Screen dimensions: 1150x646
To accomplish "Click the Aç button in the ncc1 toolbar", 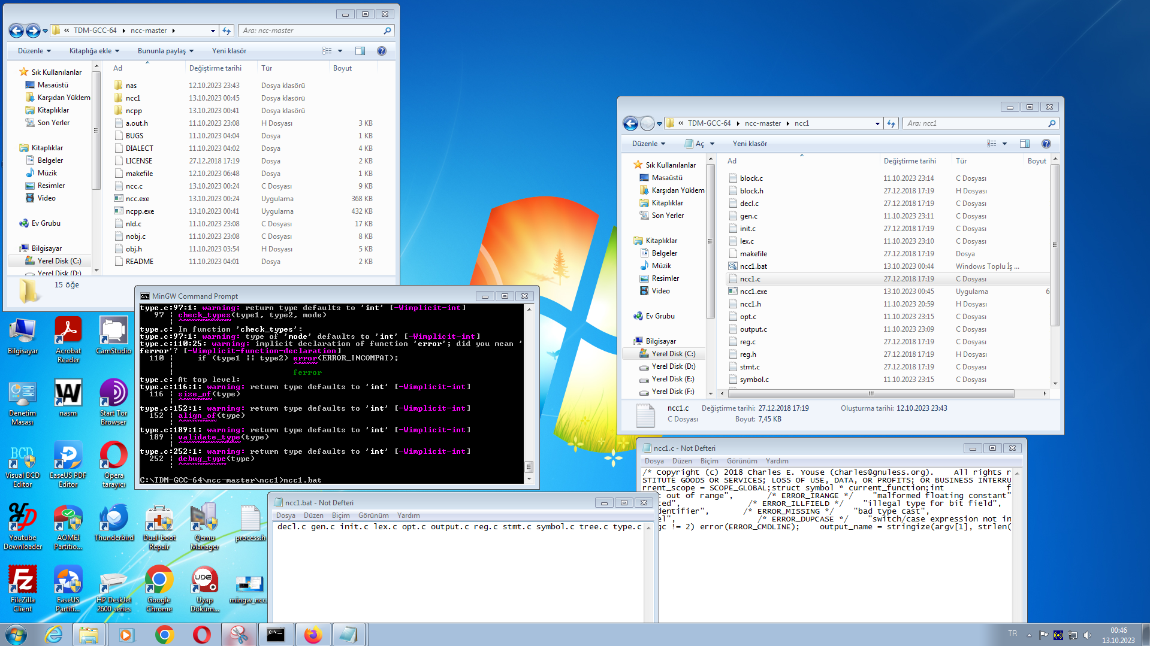I will (x=699, y=144).
